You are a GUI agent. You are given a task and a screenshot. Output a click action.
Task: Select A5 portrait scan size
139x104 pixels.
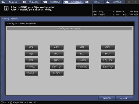click(31, 54)
